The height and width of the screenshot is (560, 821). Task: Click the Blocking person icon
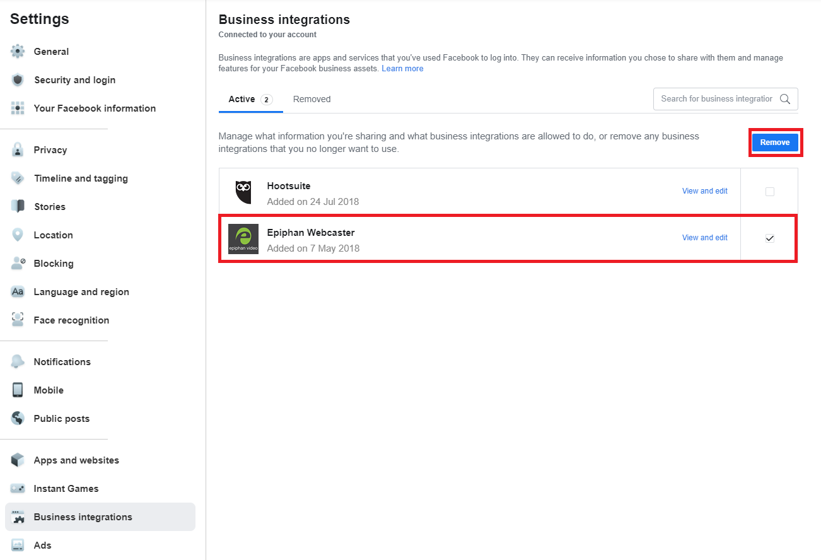pos(18,264)
